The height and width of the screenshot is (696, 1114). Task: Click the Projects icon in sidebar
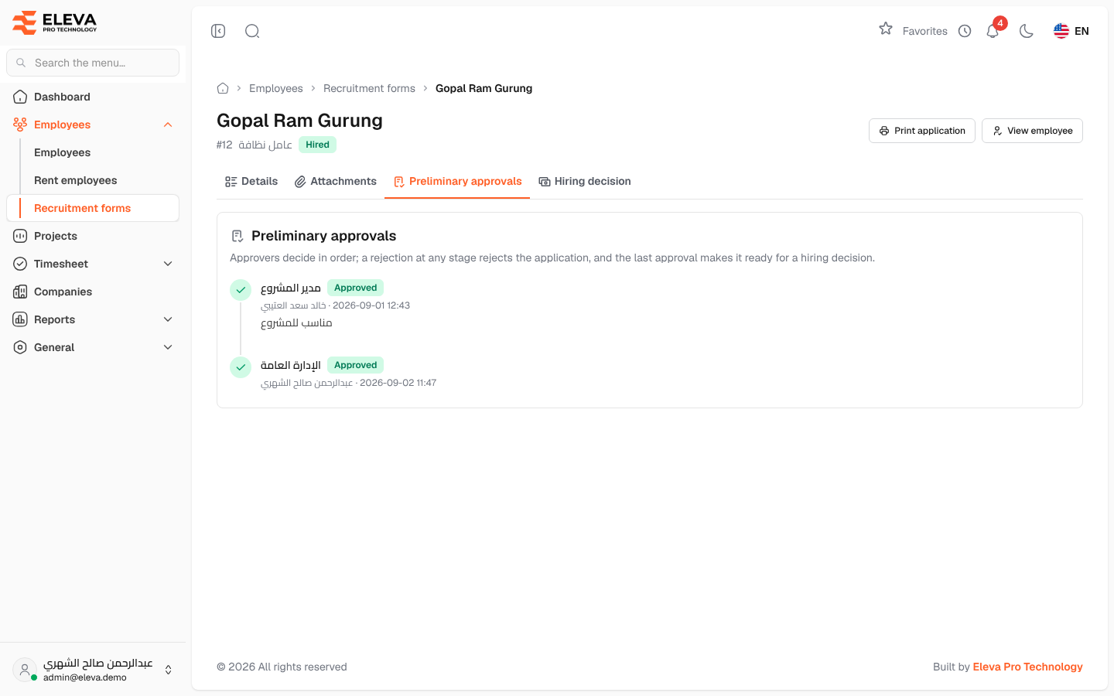tap(20, 236)
